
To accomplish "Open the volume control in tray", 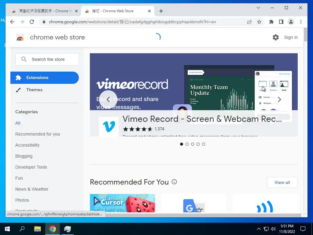I will coord(273,229).
